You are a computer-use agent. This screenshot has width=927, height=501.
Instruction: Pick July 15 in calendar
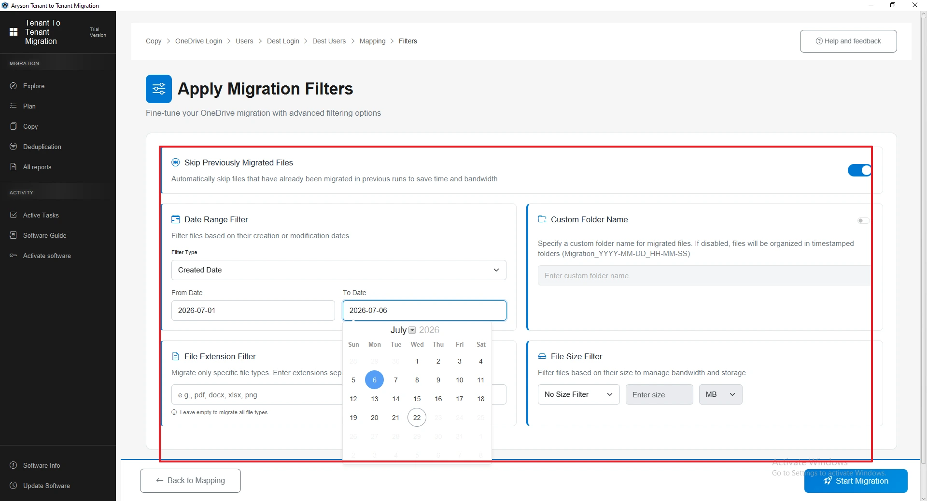click(417, 399)
